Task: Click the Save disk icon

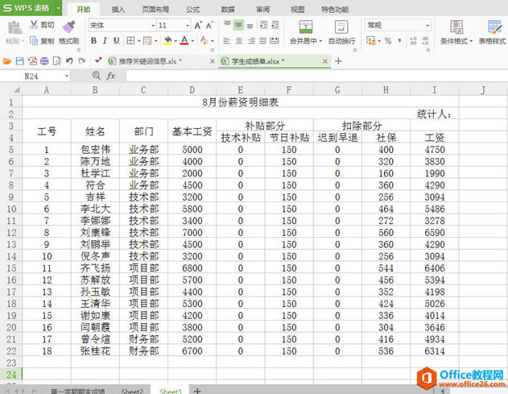Action: pos(20,61)
